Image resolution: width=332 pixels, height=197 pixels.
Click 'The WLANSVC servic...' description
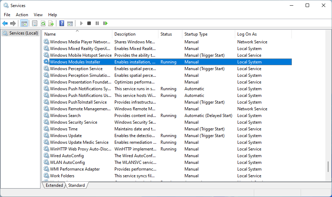(135, 162)
